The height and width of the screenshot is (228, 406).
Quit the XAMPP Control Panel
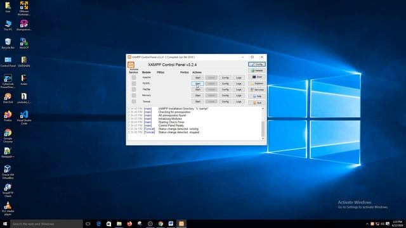click(x=256, y=103)
